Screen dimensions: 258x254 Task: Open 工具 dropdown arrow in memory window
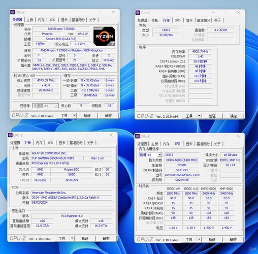199,116
